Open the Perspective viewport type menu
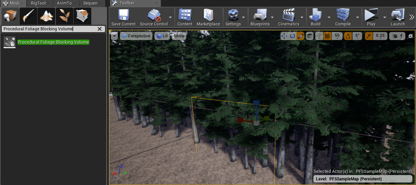This screenshot has height=185, width=416. [136, 36]
